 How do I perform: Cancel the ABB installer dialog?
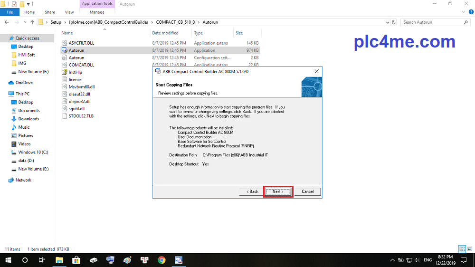[307, 191]
